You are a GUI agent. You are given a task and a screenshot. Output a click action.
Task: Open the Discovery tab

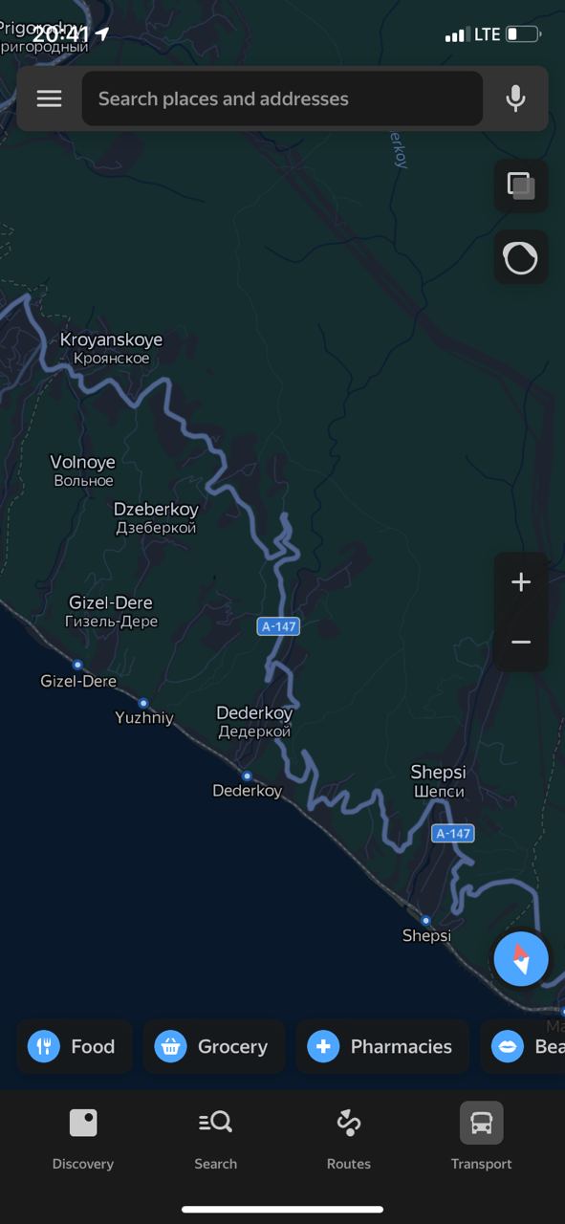83,1138
